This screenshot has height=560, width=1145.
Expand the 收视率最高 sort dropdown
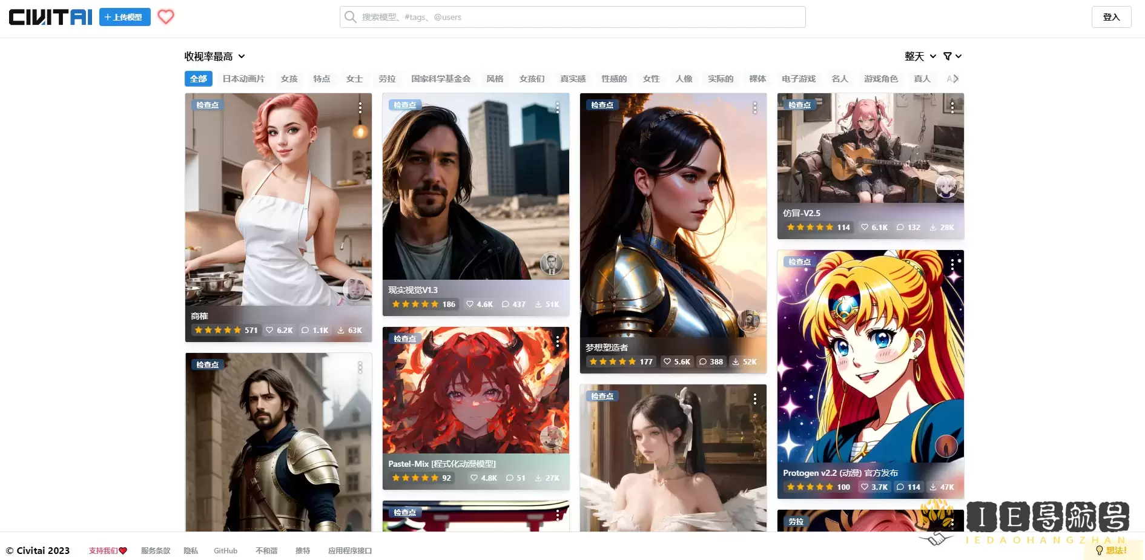(x=214, y=56)
